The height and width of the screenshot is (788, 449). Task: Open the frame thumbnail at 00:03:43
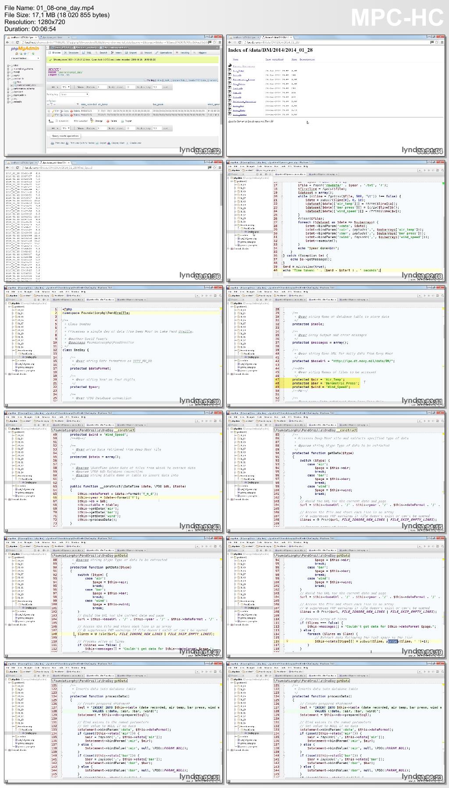(x=114, y=472)
